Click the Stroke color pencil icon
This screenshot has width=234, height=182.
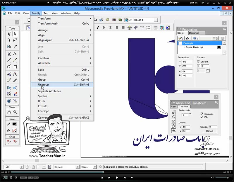[x=9, y=124]
